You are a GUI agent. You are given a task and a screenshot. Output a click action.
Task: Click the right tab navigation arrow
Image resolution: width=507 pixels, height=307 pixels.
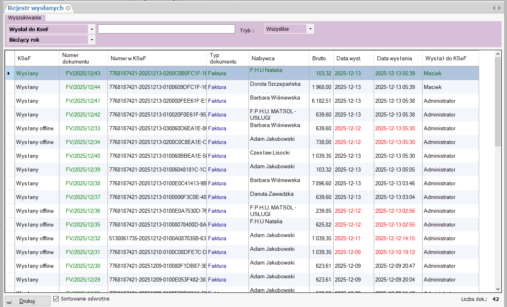tap(499, 8)
